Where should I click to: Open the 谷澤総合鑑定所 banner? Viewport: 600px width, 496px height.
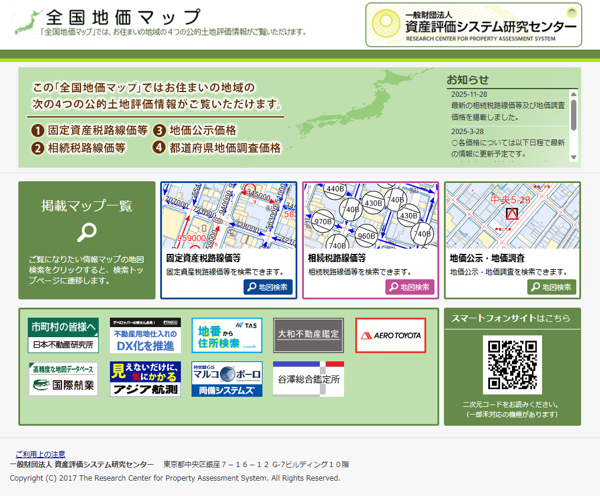tap(308, 379)
